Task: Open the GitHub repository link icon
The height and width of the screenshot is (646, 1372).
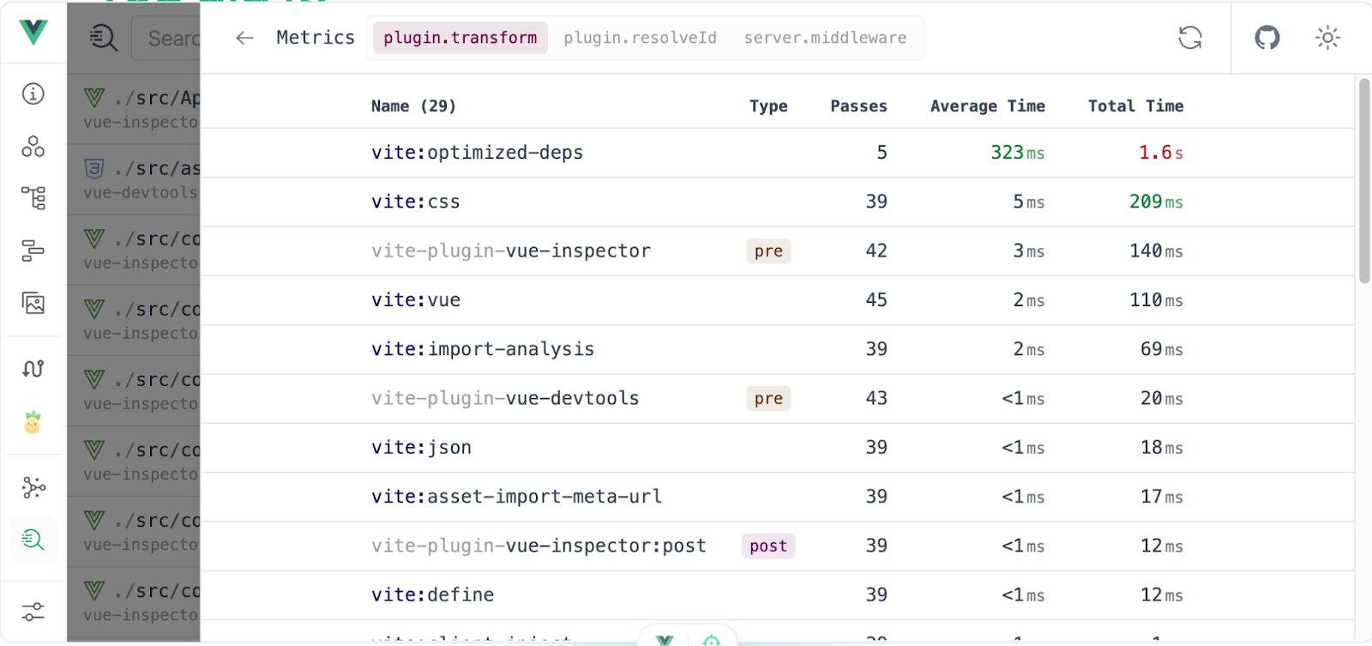Action: 1267,38
